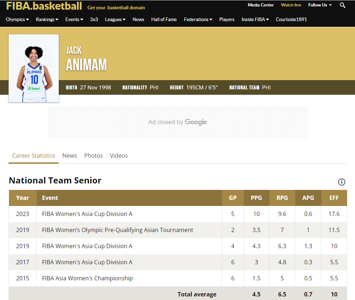Expand the Inside FIBA menu
Image resolution: width=355 pixels, height=300 pixels.
tap(255, 19)
